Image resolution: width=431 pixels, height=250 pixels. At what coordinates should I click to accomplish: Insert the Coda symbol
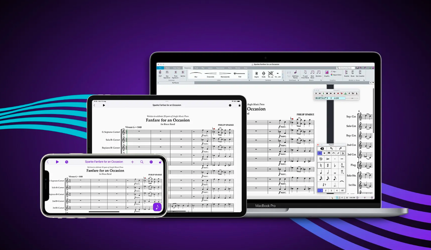(x=263, y=74)
